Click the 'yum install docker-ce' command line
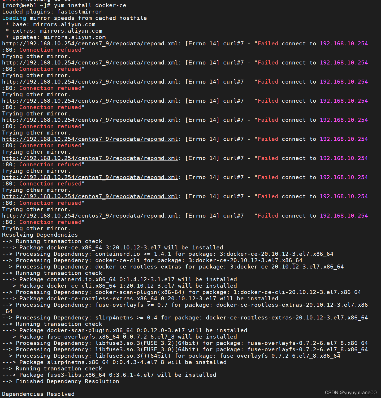 (x=64, y=5)
